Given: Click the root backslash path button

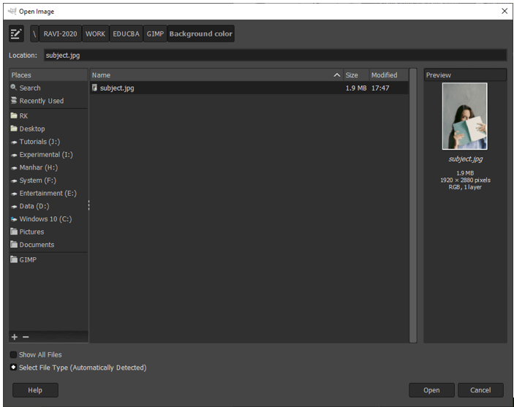Looking at the screenshot, I should (x=34, y=34).
